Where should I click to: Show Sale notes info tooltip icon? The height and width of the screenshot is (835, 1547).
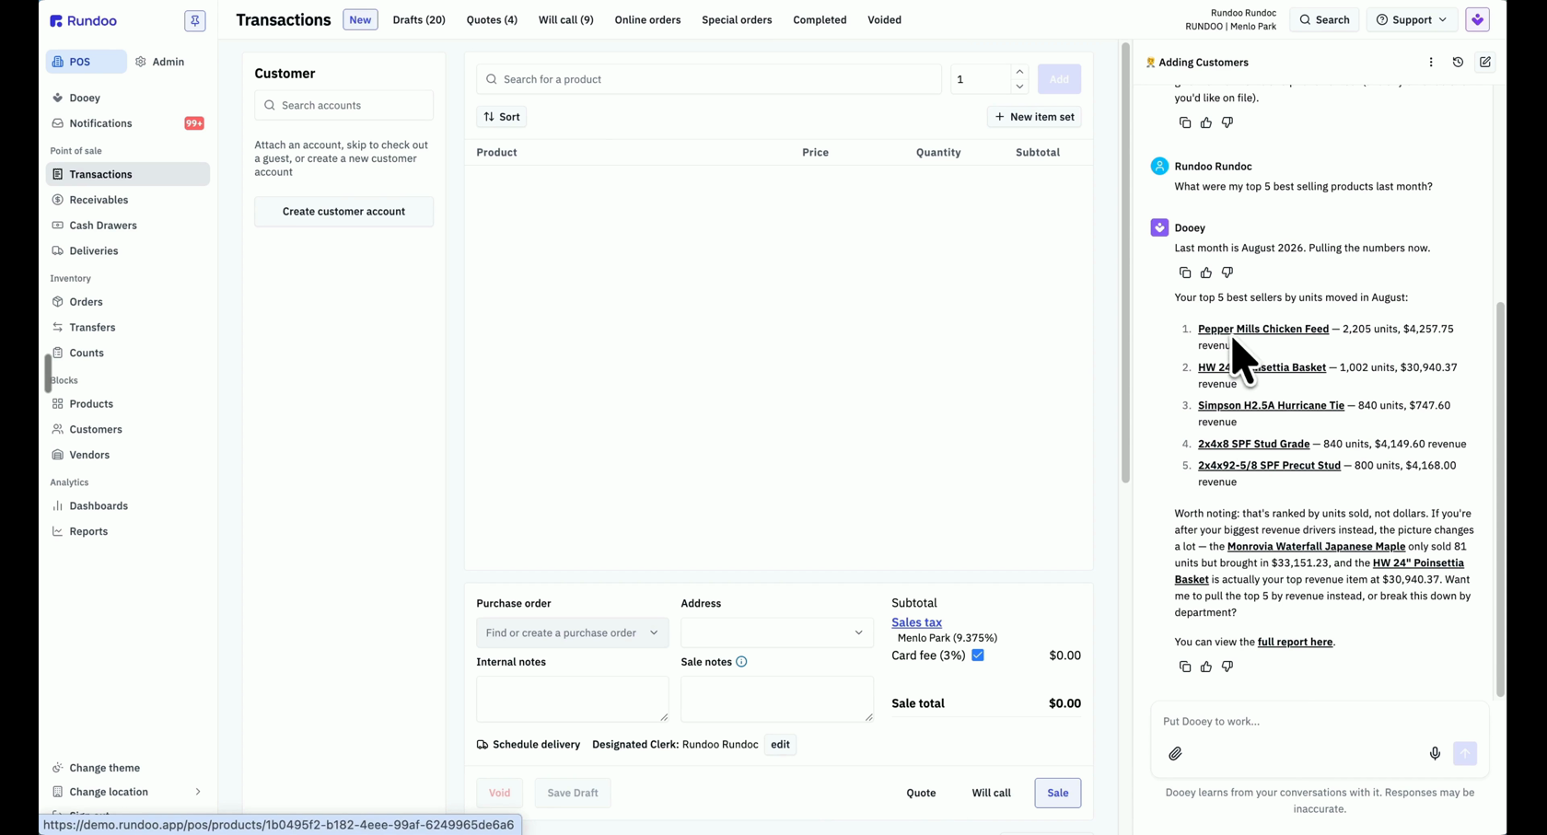[x=741, y=662]
